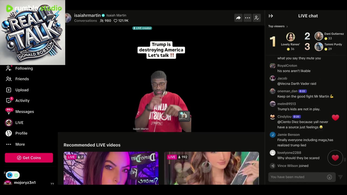Screen dimensions: 347x195
Task: Select Upload in the sidebar
Action: (x=17, y=90)
